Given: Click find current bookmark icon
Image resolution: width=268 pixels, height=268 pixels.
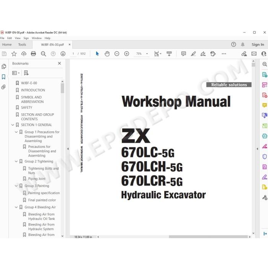Looking at the screenshot, I should pos(26,73).
